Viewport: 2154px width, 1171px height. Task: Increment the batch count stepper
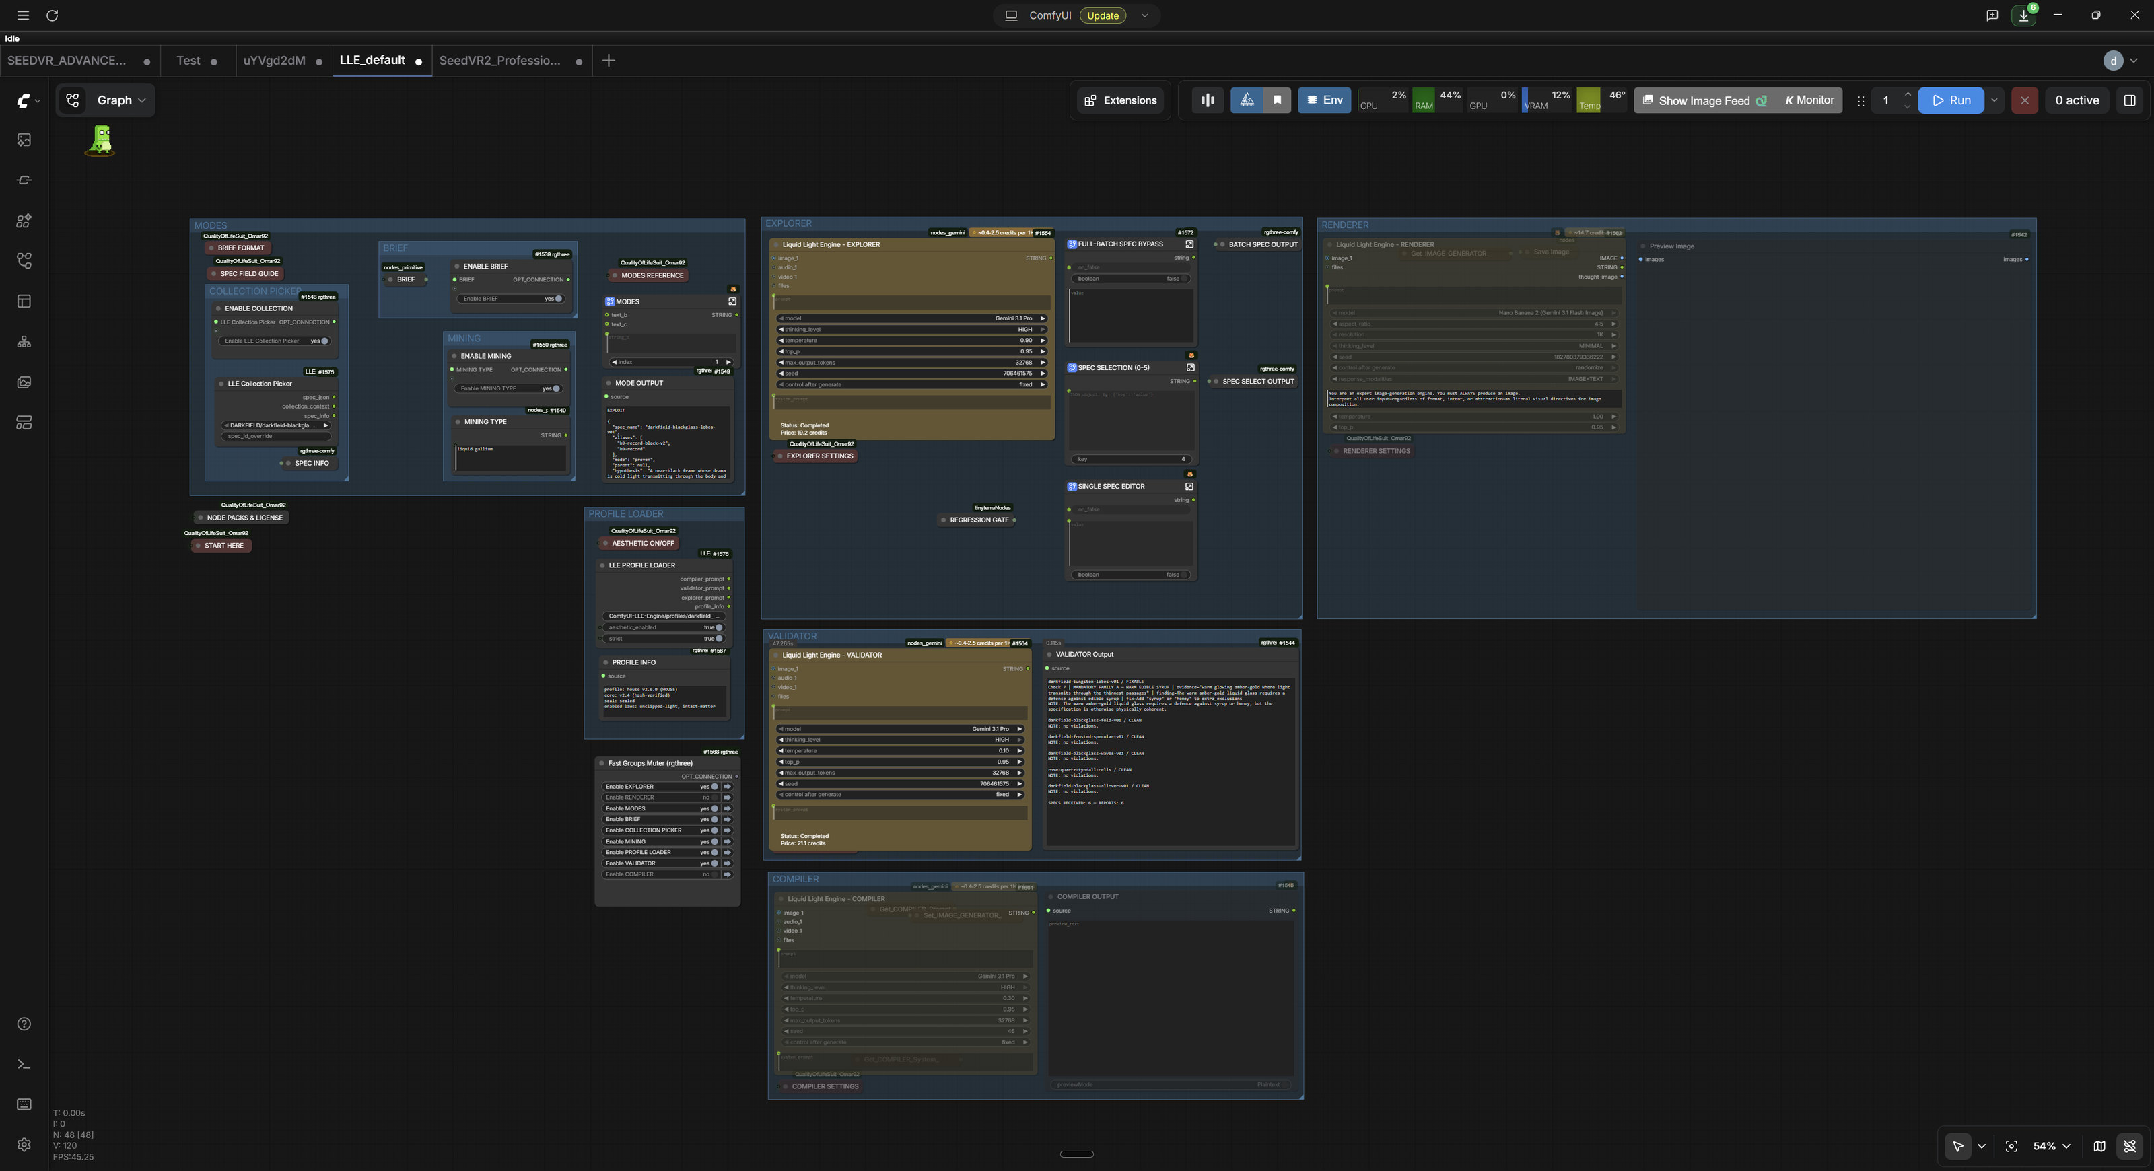coord(1908,94)
